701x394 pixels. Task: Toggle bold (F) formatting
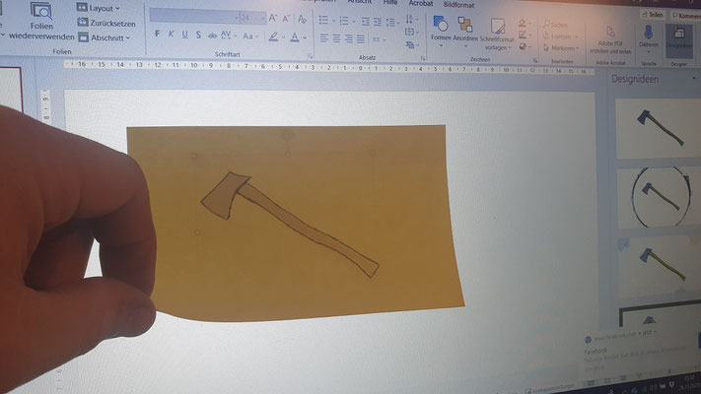pyautogui.click(x=157, y=33)
